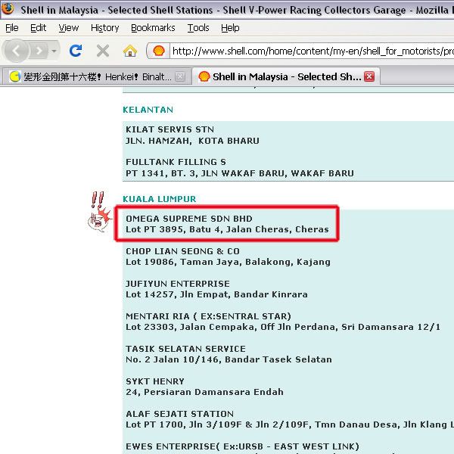This screenshot has height=454, width=454.
Task: Click the Lot 19086 Balakong Kajang address
Action: click(x=229, y=262)
